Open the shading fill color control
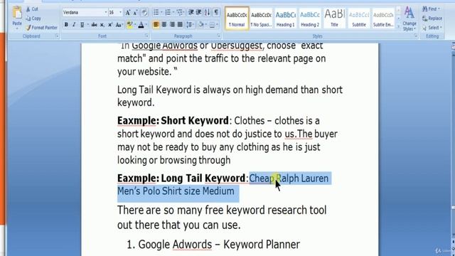Screen dimensions: 455x256 [201, 25]
